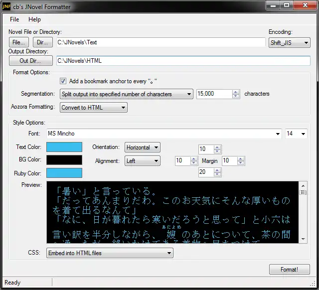
Task: Click the Ruby Color swatch
Action: [64, 173]
